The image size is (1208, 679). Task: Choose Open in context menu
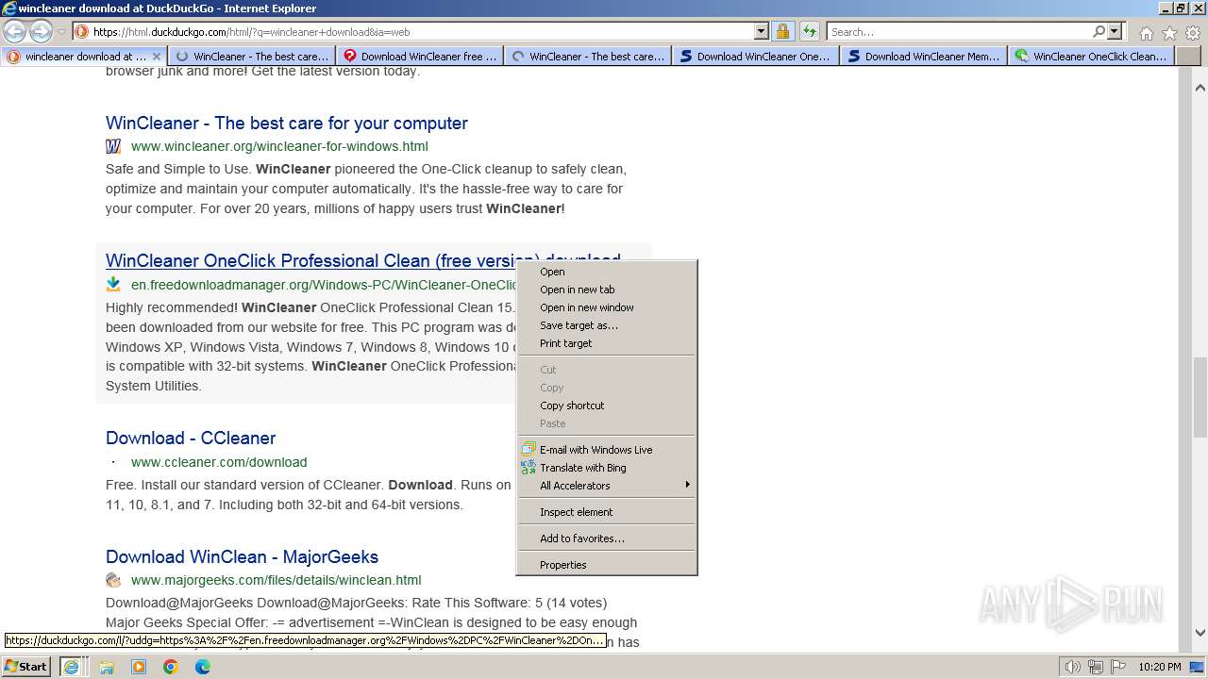coord(606,272)
